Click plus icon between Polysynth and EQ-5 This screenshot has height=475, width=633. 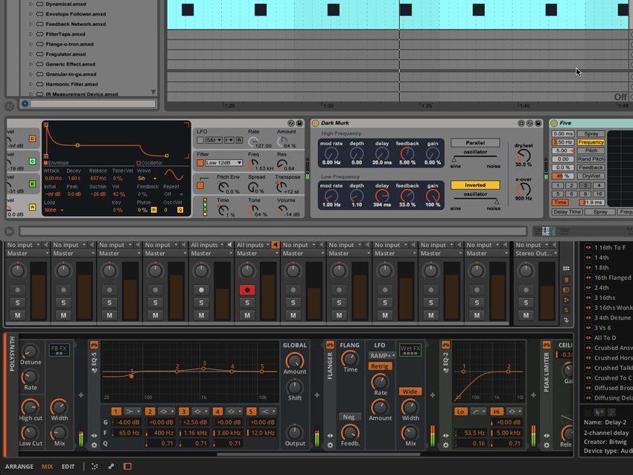(x=80, y=395)
